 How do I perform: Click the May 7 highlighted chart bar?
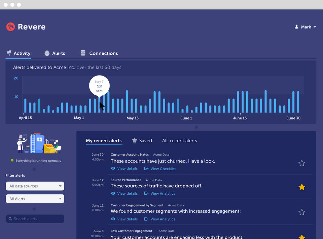point(99,105)
